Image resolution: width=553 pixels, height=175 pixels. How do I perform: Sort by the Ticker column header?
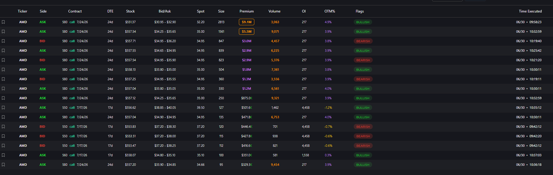pos(23,11)
